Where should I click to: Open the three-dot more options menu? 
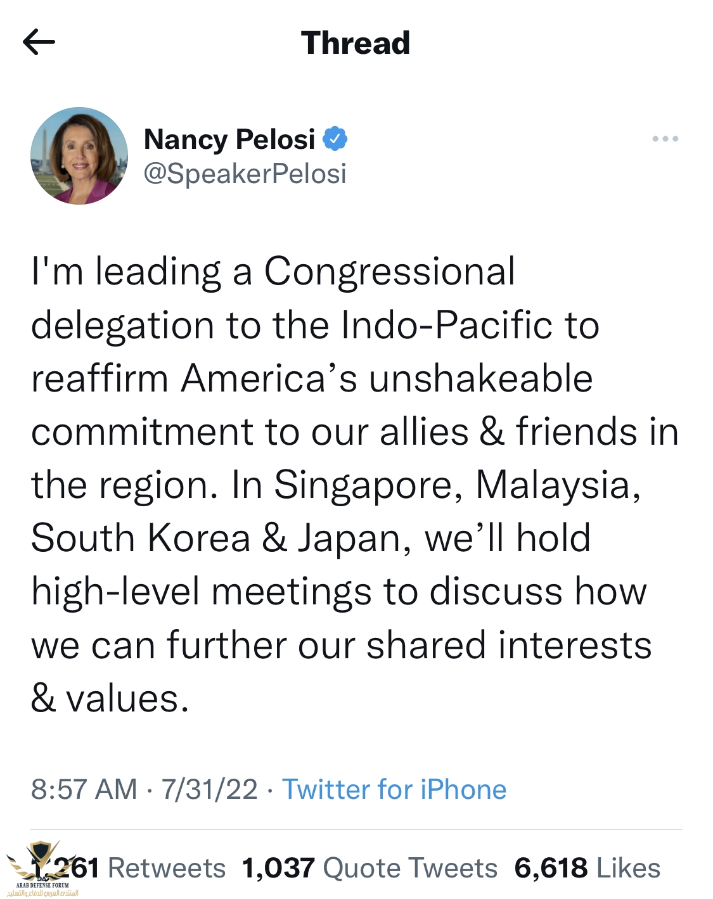[x=665, y=139]
